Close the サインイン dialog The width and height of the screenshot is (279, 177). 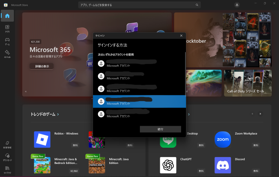point(181,36)
